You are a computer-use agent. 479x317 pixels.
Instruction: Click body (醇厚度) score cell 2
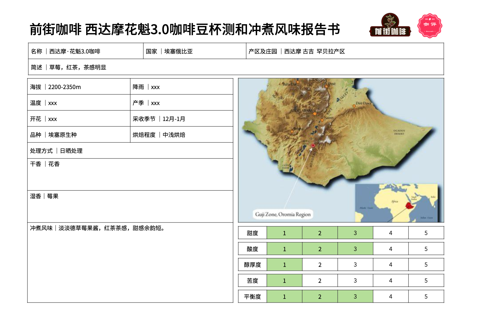coord(320,265)
